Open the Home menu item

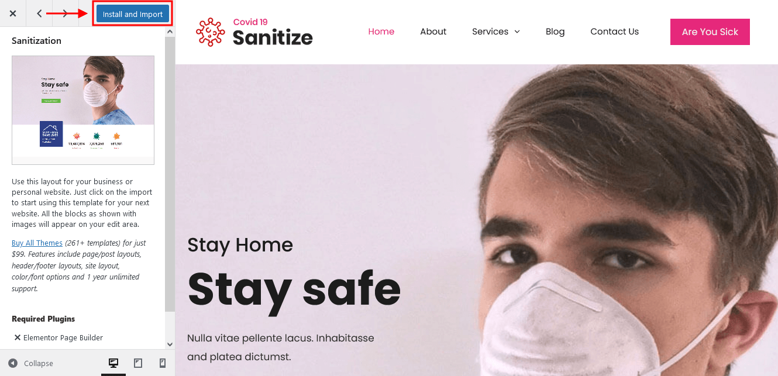coord(381,32)
